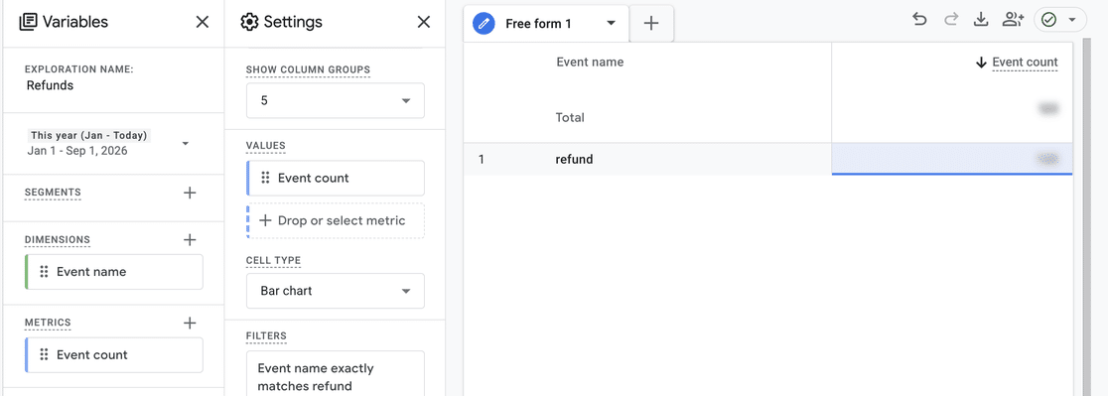
Task: Download the exploration data
Action: (981, 20)
